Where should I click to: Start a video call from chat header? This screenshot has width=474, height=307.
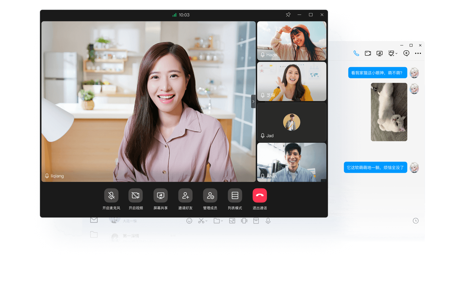tap(368, 53)
